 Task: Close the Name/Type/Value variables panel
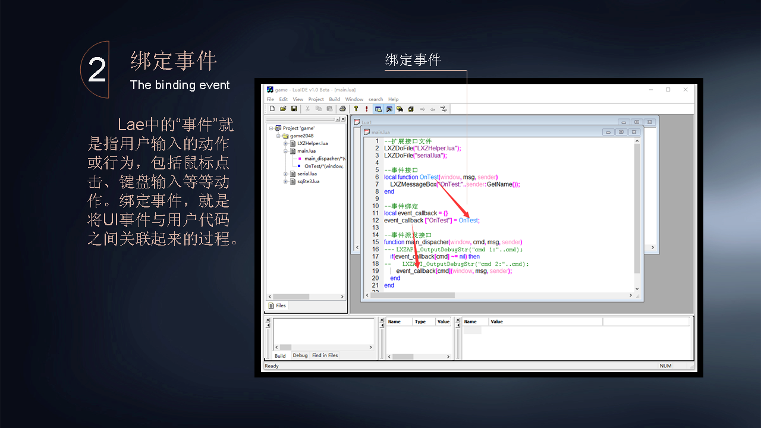[382, 320]
